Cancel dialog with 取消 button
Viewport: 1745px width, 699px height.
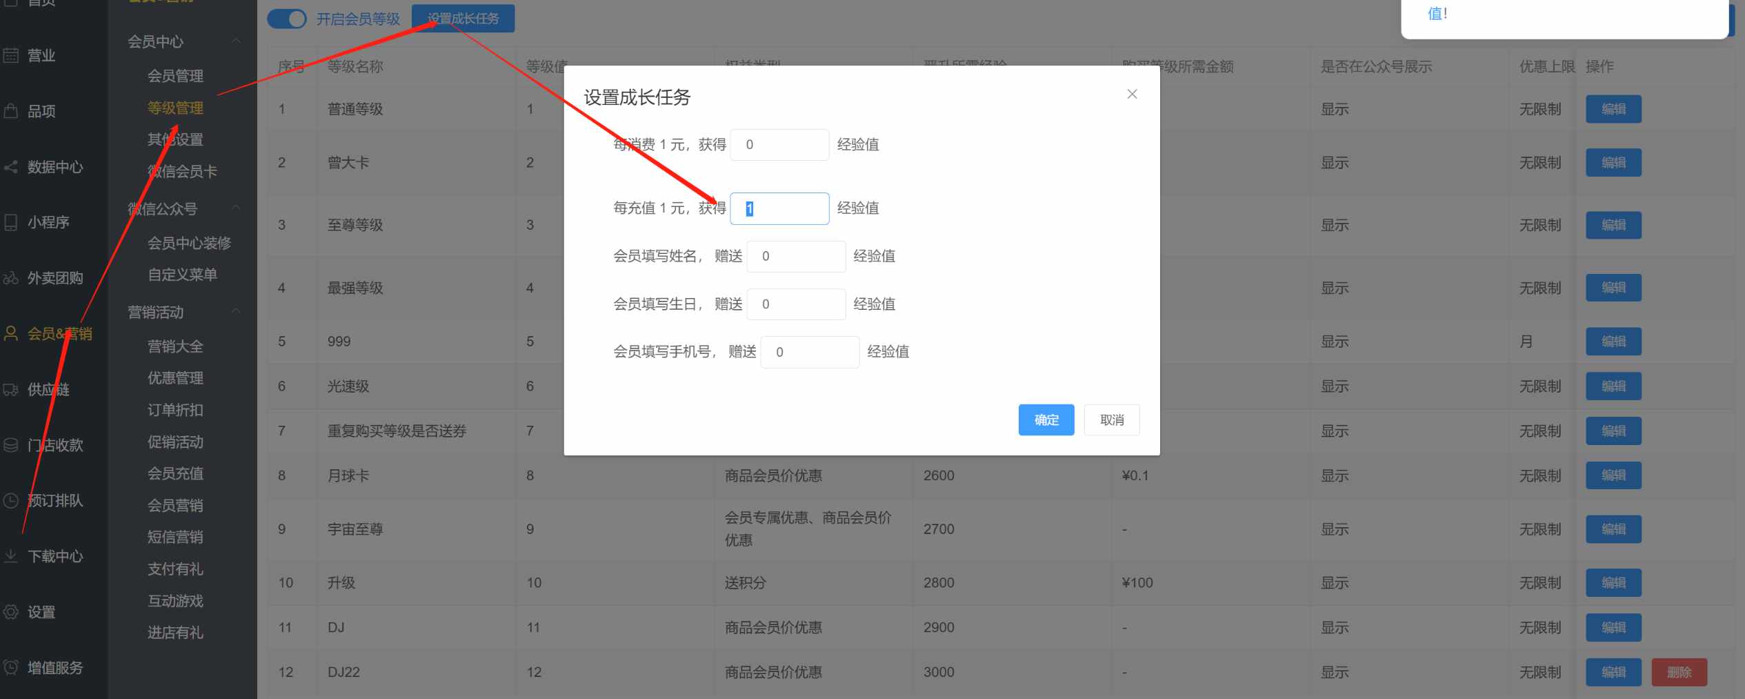[x=1112, y=420]
